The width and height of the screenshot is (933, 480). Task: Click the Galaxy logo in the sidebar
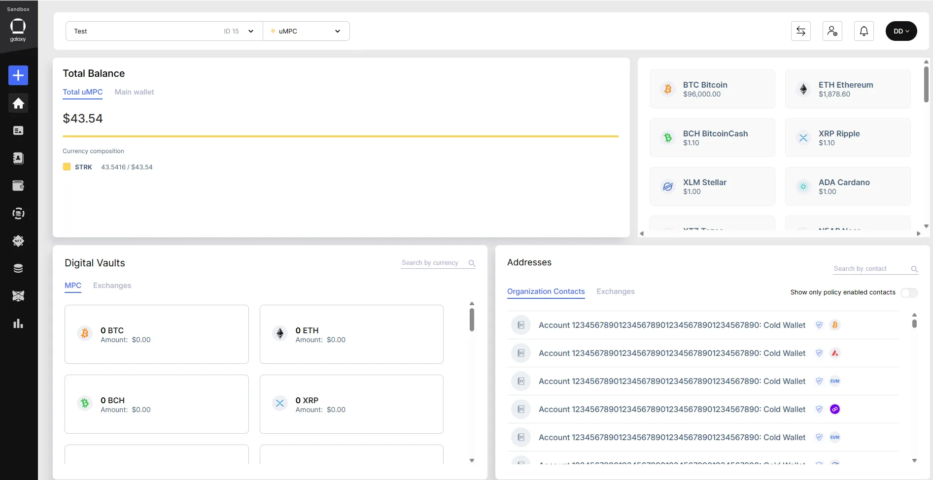click(18, 30)
